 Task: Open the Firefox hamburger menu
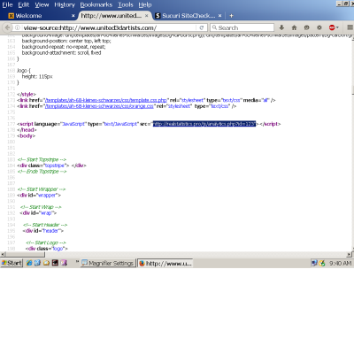[350, 27]
